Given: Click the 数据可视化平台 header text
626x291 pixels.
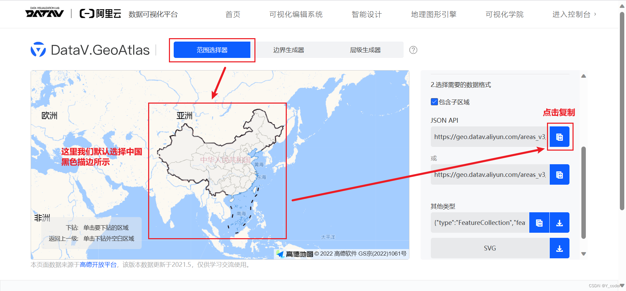Looking at the screenshot, I should tap(153, 14).
